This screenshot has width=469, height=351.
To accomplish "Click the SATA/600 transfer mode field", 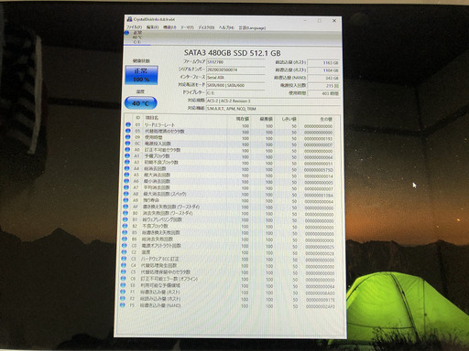I will pos(235,85).
